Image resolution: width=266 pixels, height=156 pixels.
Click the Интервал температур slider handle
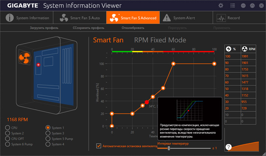pos(169,148)
